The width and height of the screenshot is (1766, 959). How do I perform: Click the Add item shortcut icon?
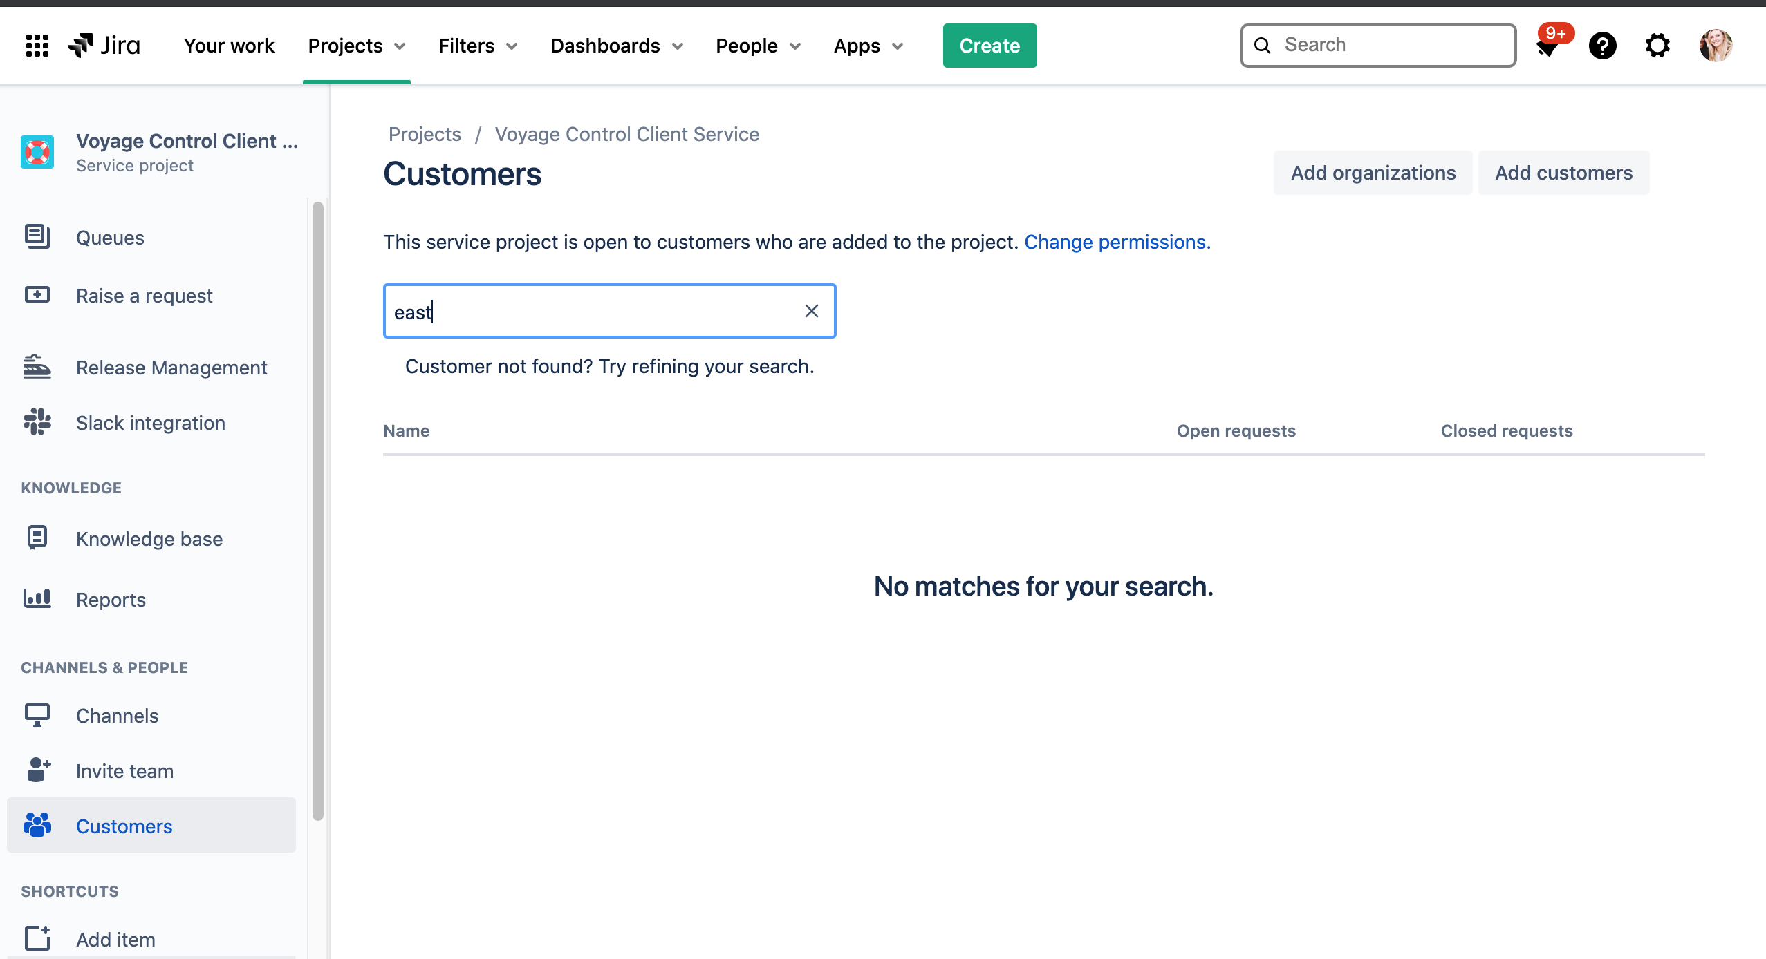[37, 938]
